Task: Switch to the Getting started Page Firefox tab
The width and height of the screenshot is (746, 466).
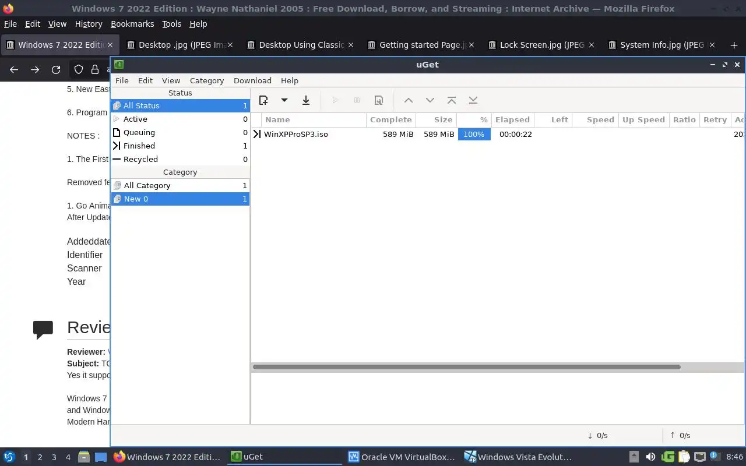Action: 420,45
